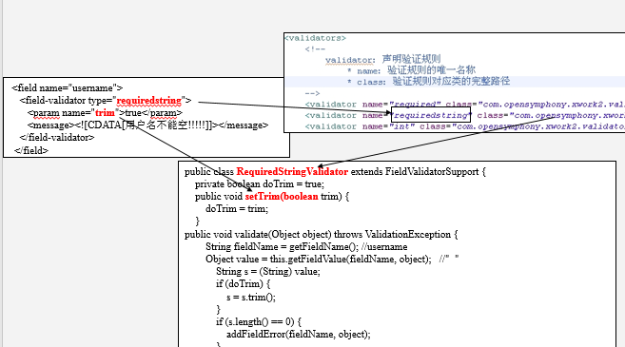Image resolution: width=625 pixels, height=347 pixels.
Task: Click the '-->' comment closing marker
Action: click(312, 93)
